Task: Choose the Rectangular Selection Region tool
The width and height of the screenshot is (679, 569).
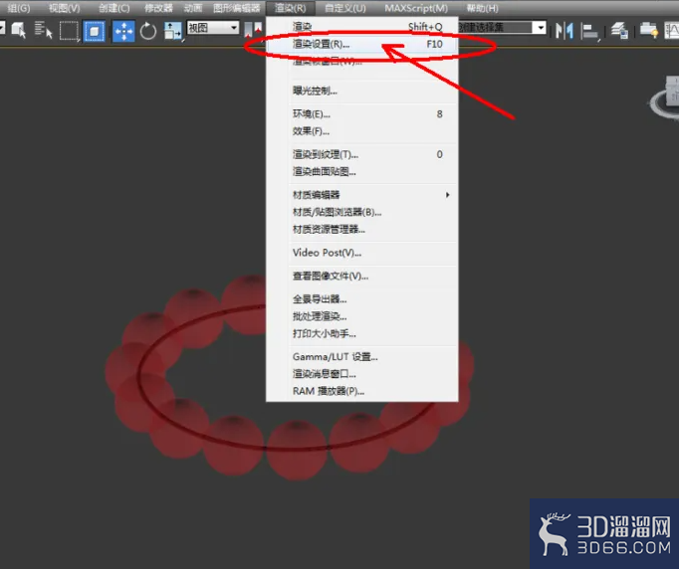Action: pyautogui.click(x=70, y=31)
